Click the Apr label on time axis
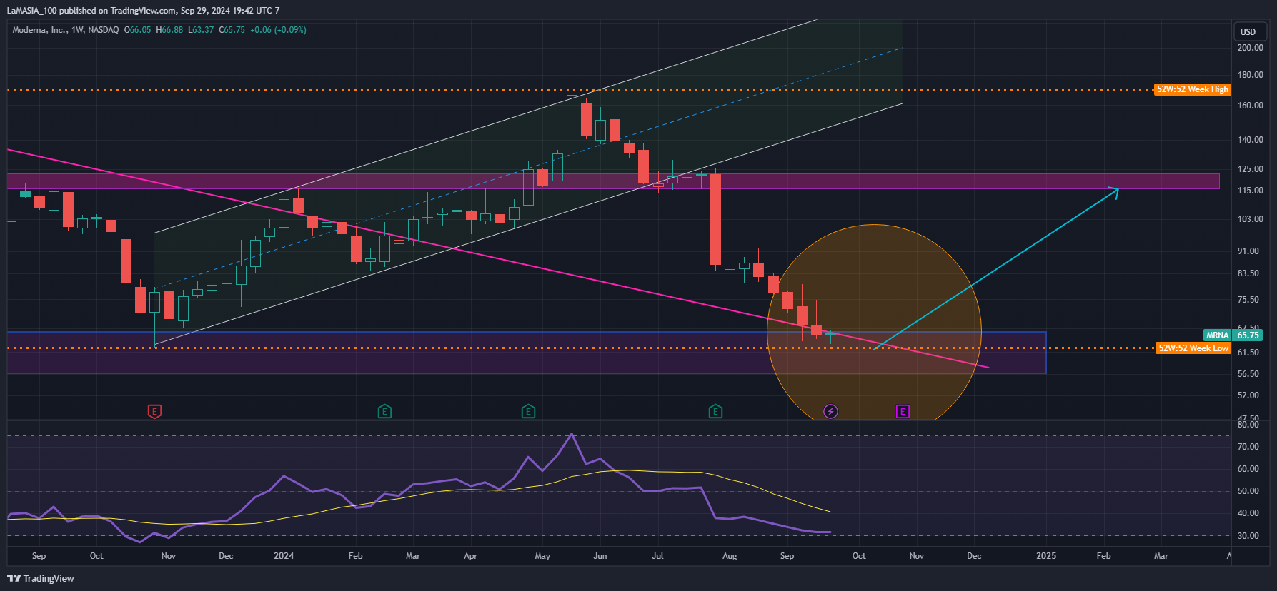The image size is (1277, 591). click(470, 556)
